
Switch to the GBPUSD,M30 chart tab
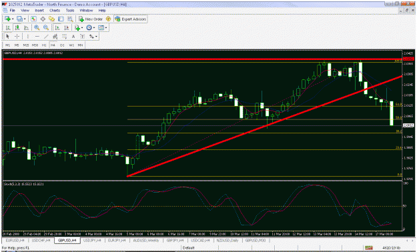pyautogui.click(x=256, y=240)
